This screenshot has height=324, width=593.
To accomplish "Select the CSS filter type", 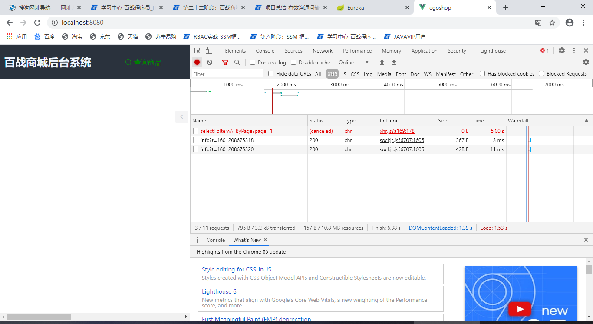I will coord(355,74).
